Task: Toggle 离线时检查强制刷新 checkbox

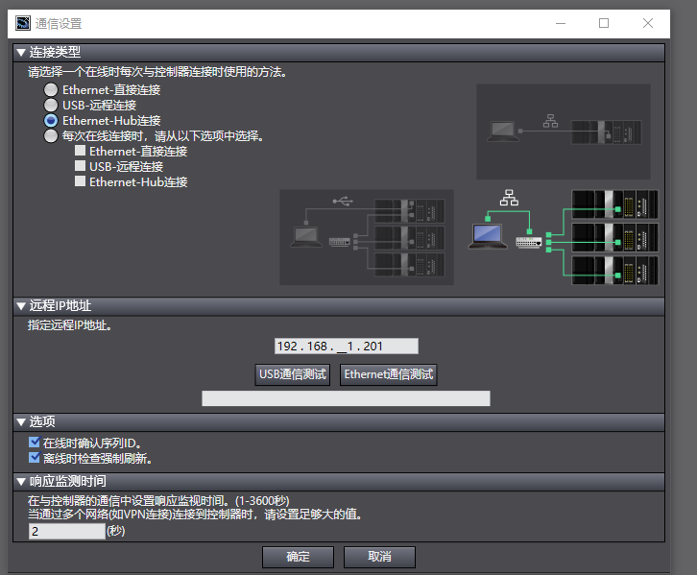Action: point(35,458)
